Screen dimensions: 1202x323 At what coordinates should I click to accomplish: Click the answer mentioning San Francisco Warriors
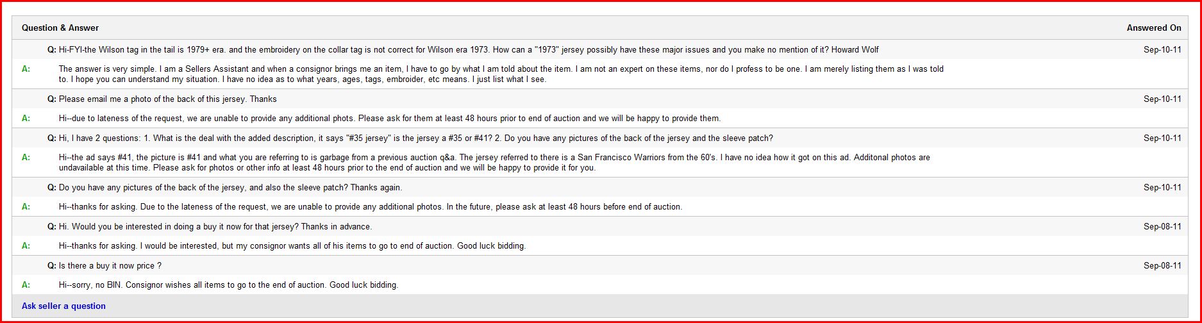(494, 163)
